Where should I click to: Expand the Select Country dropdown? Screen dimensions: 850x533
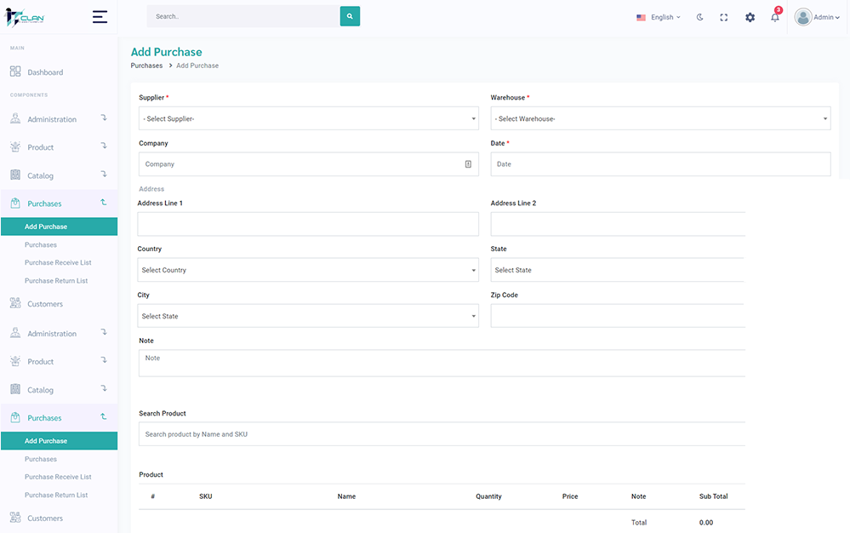click(x=308, y=270)
